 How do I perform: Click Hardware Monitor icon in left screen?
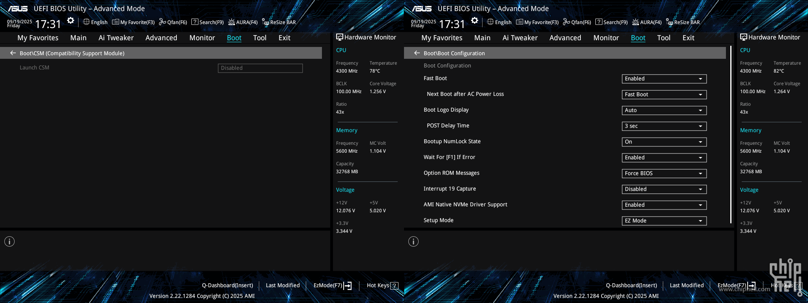[x=339, y=37]
